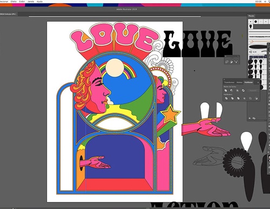Screen dimensions: 270x209
Task: Apply Unite shape mode in Pathfinder
Action: click(x=226, y=90)
